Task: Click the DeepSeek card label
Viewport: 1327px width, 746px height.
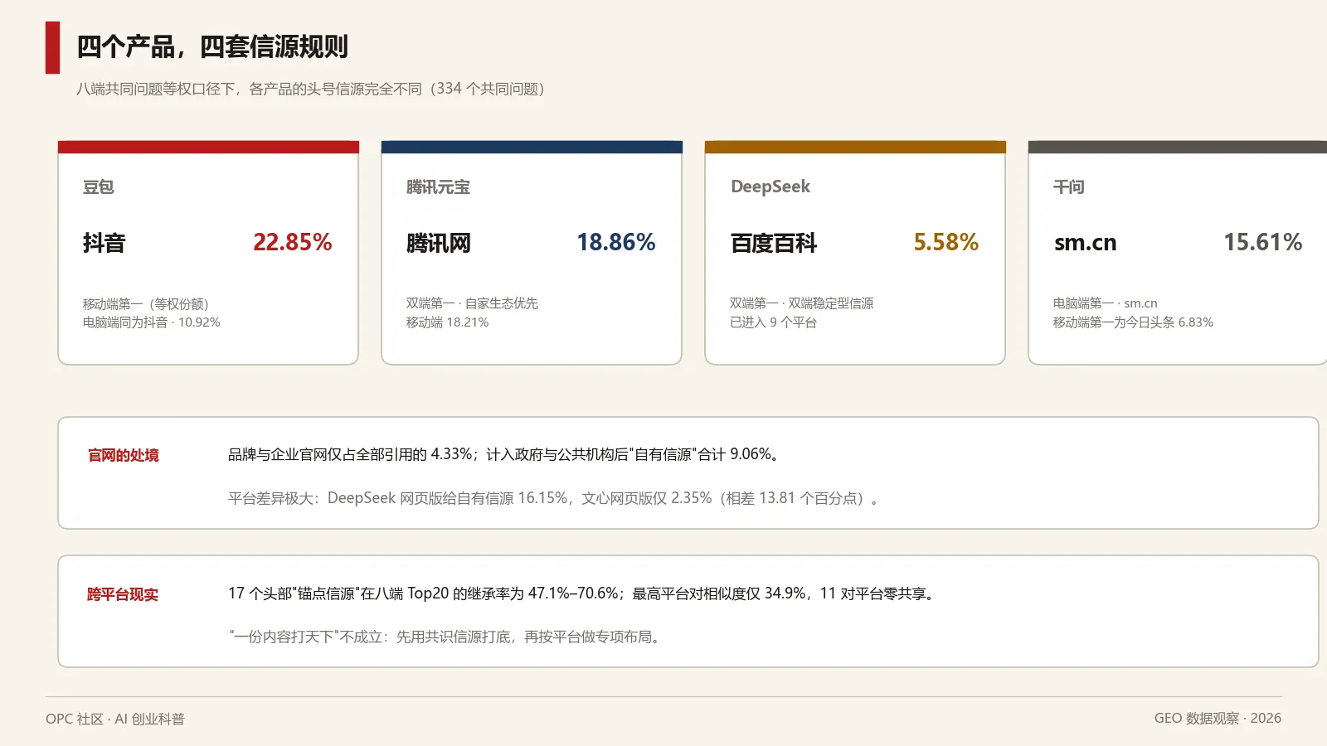Action: [x=770, y=186]
